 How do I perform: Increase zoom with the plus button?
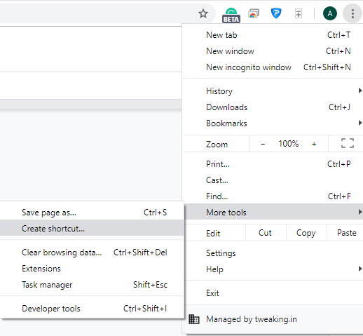314,144
